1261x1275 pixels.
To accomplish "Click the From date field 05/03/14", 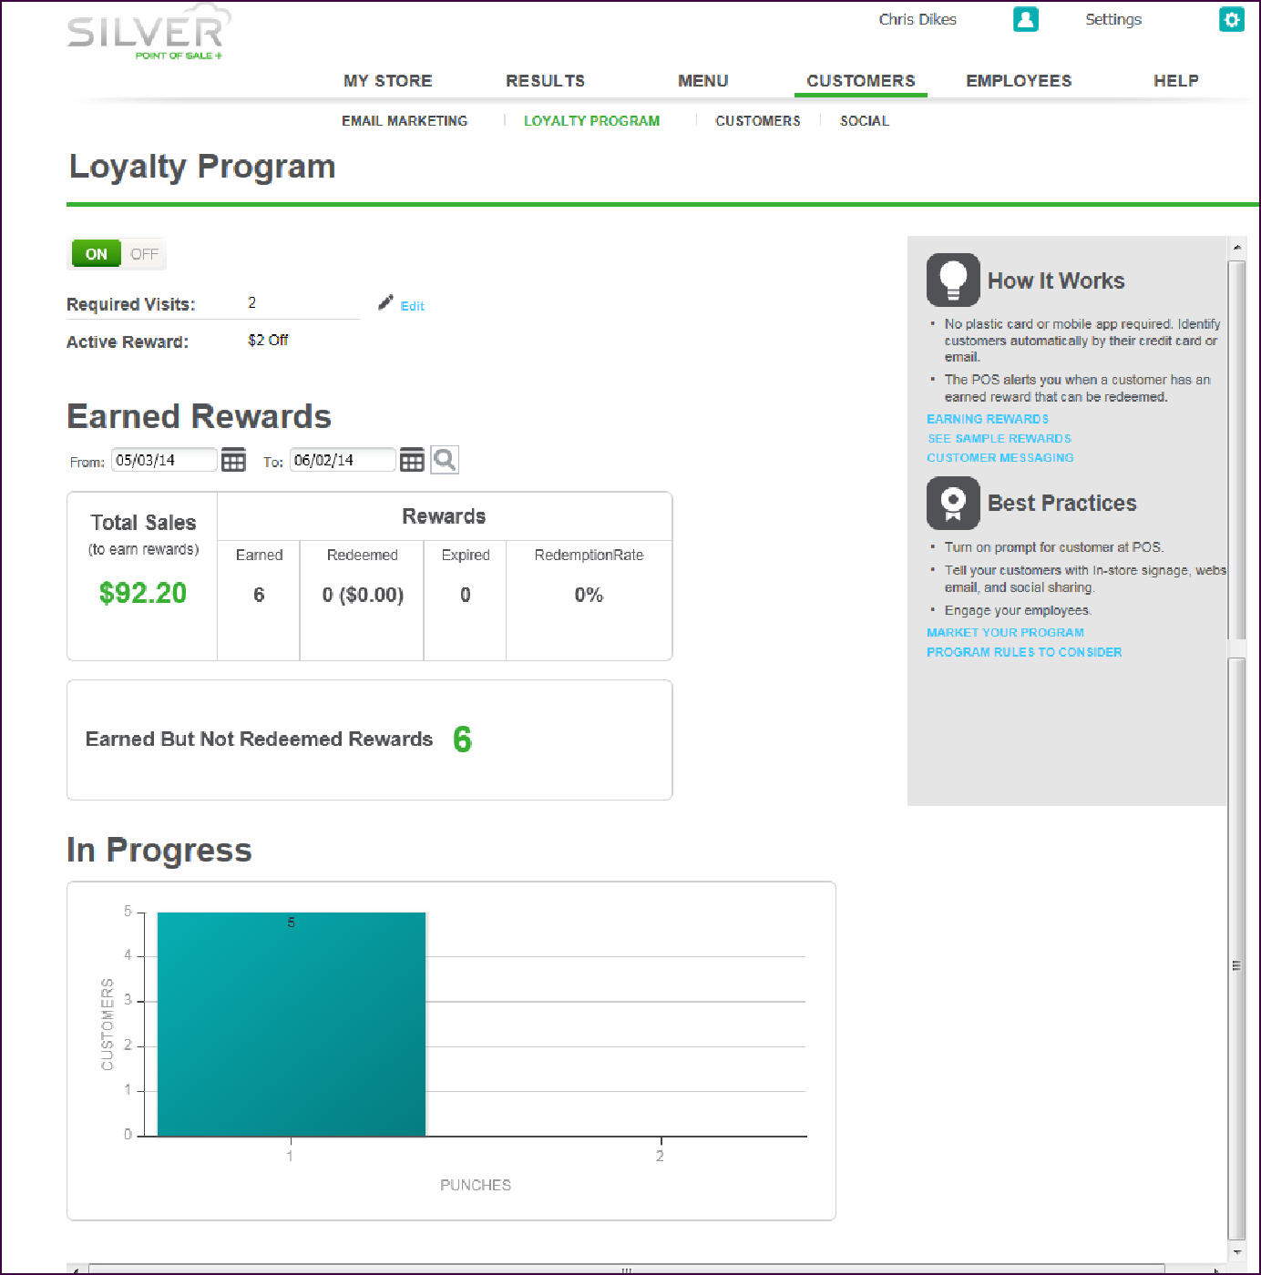I will pyautogui.click(x=164, y=460).
